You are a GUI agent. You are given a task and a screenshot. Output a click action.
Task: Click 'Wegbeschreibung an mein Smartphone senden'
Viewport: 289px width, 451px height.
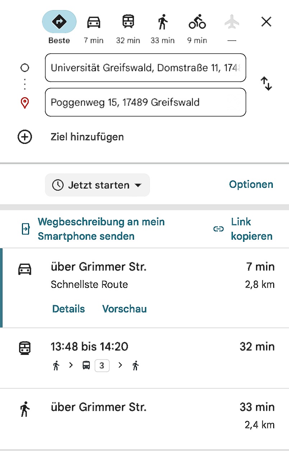[101, 229]
